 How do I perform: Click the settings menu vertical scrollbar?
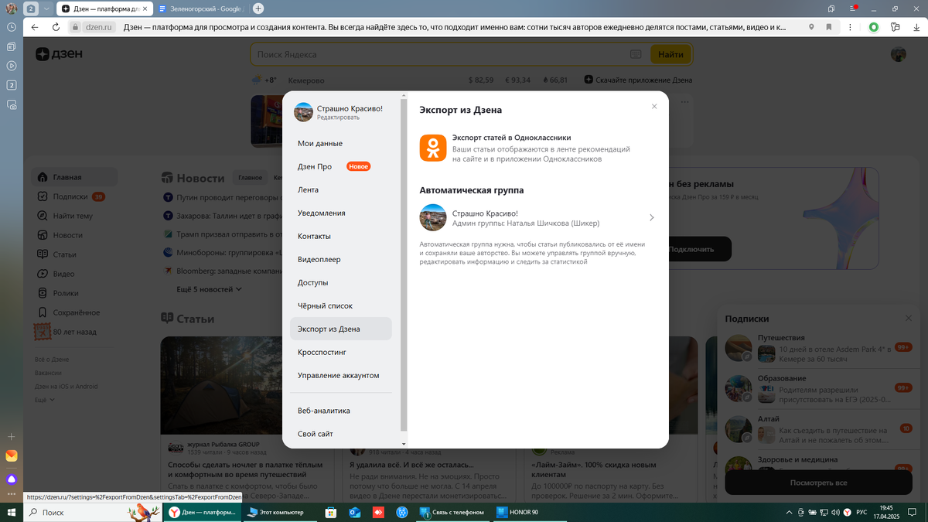[403, 263]
